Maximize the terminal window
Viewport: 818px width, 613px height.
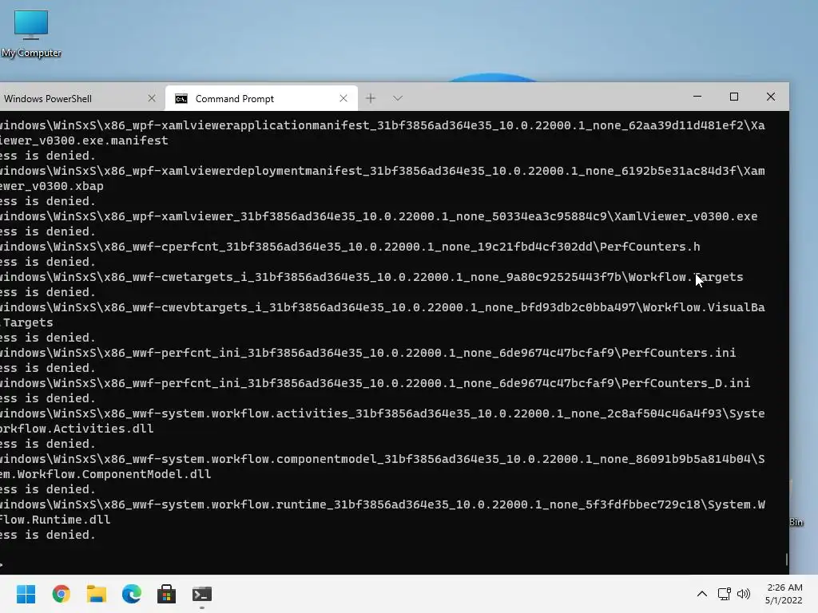pyautogui.click(x=734, y=97)
